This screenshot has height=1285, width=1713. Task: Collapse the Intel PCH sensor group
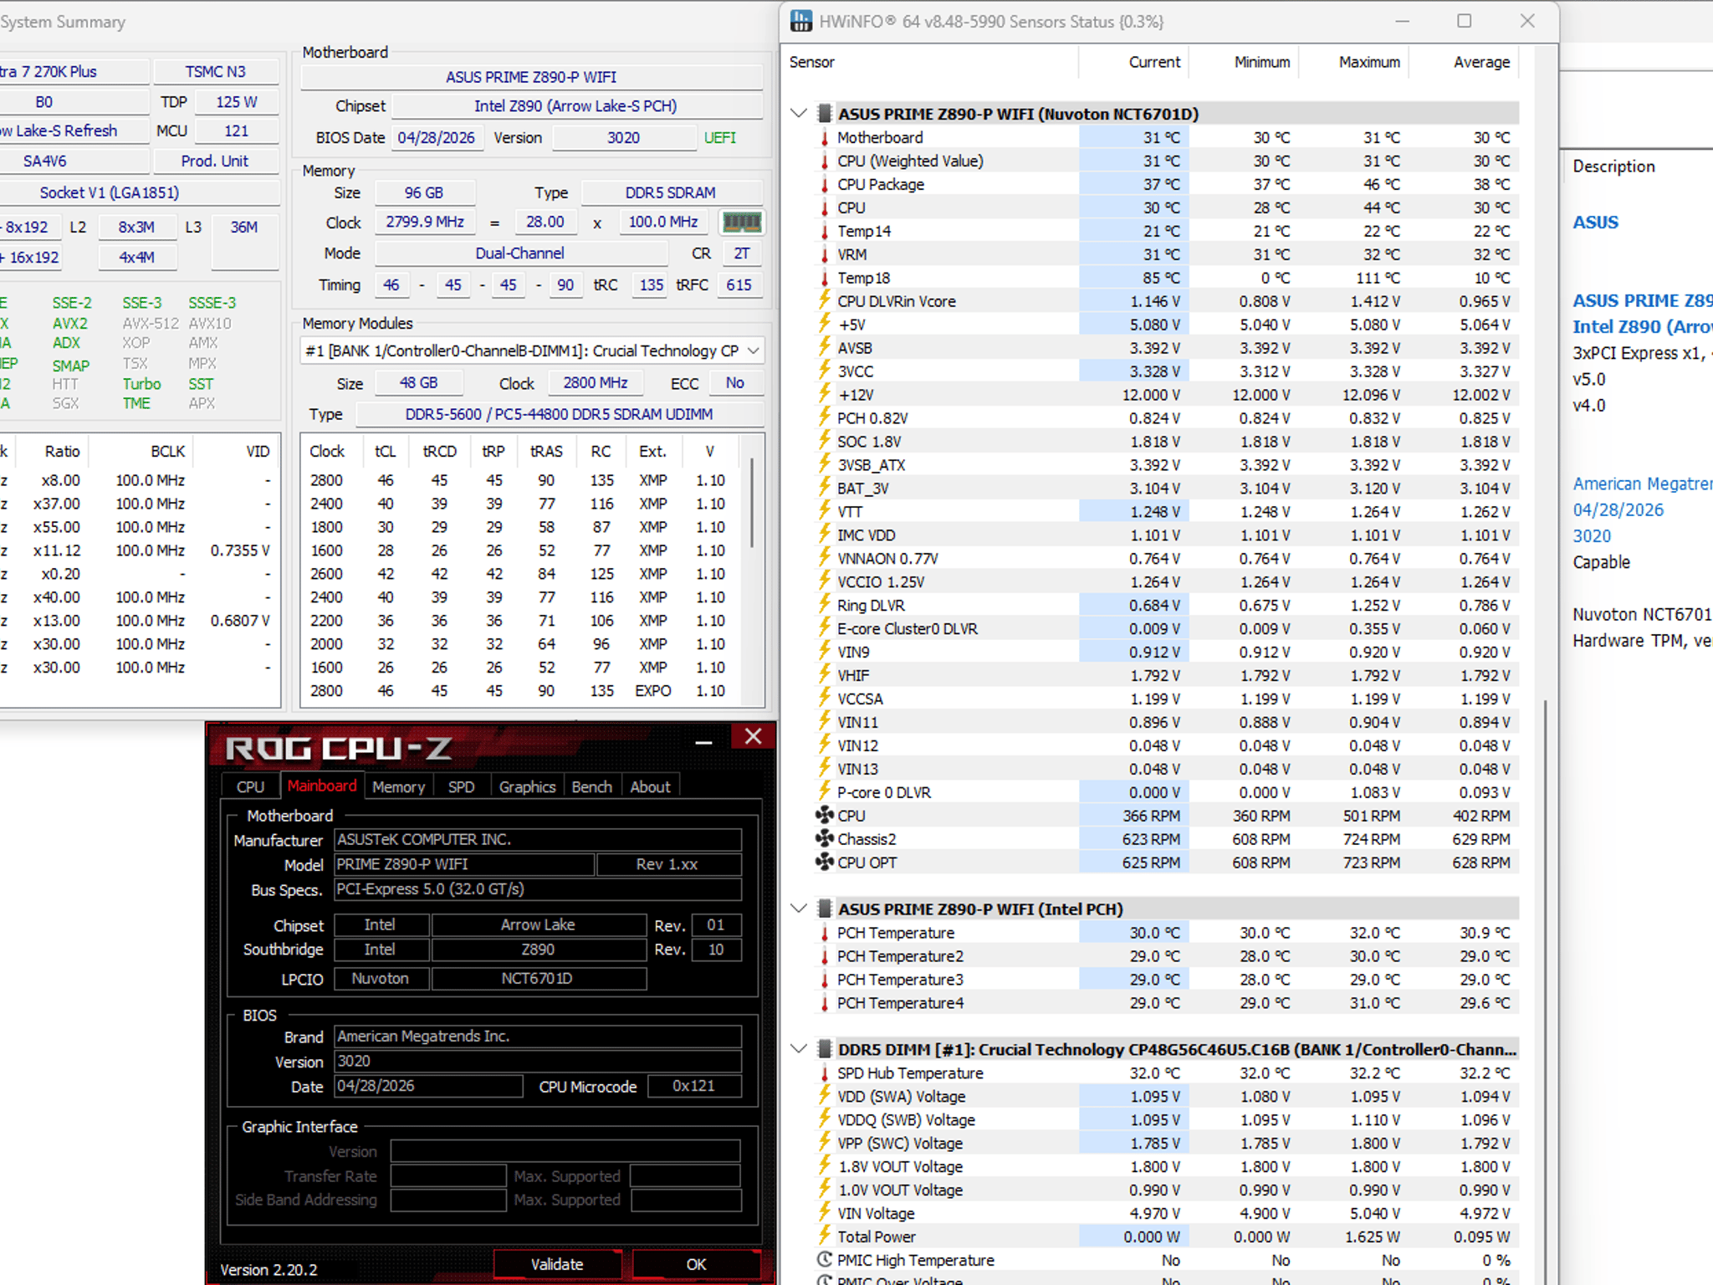[799, 909]
